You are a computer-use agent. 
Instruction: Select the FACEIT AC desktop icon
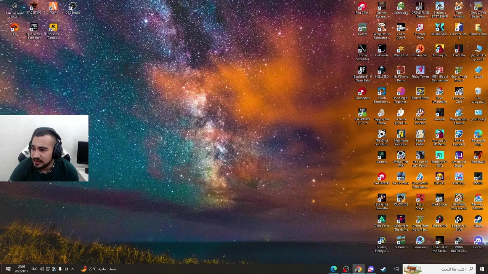point(34,8)
